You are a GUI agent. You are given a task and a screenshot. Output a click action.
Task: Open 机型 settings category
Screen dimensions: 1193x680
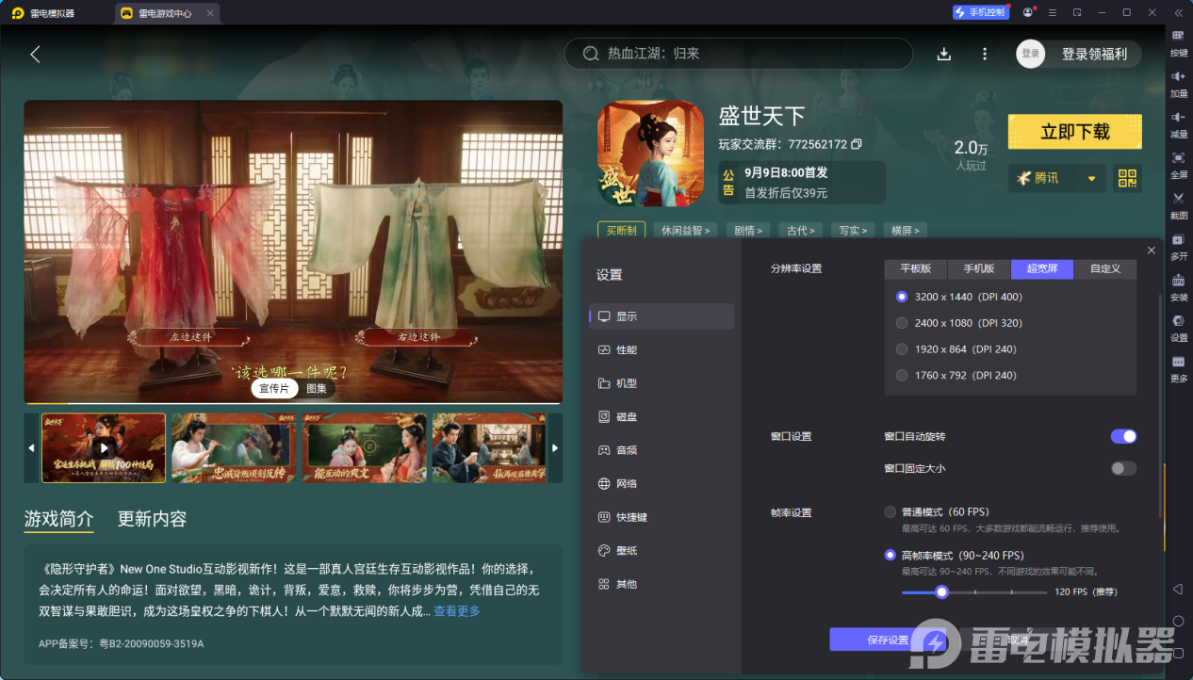pyautogui.click(x=662, y=383)
